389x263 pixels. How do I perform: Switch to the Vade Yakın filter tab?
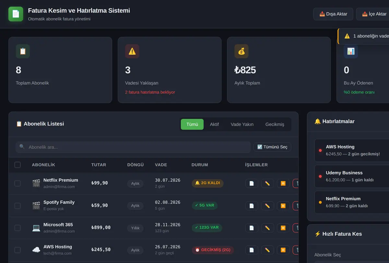click(242, 124)
